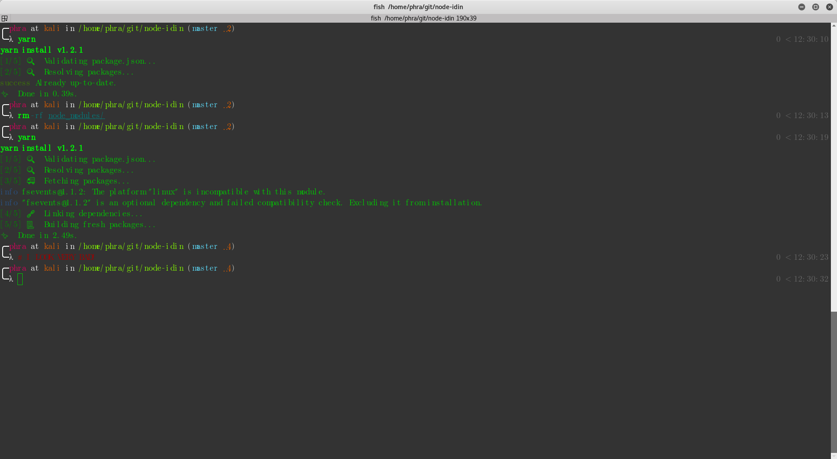This screenshot has width=837, height=459.
Task: Click the scrollbar up arrow
Action: point(834,25)
